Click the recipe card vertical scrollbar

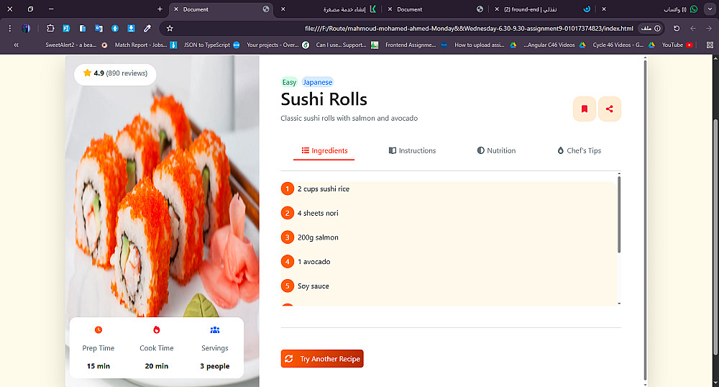[x=645, y=220]
